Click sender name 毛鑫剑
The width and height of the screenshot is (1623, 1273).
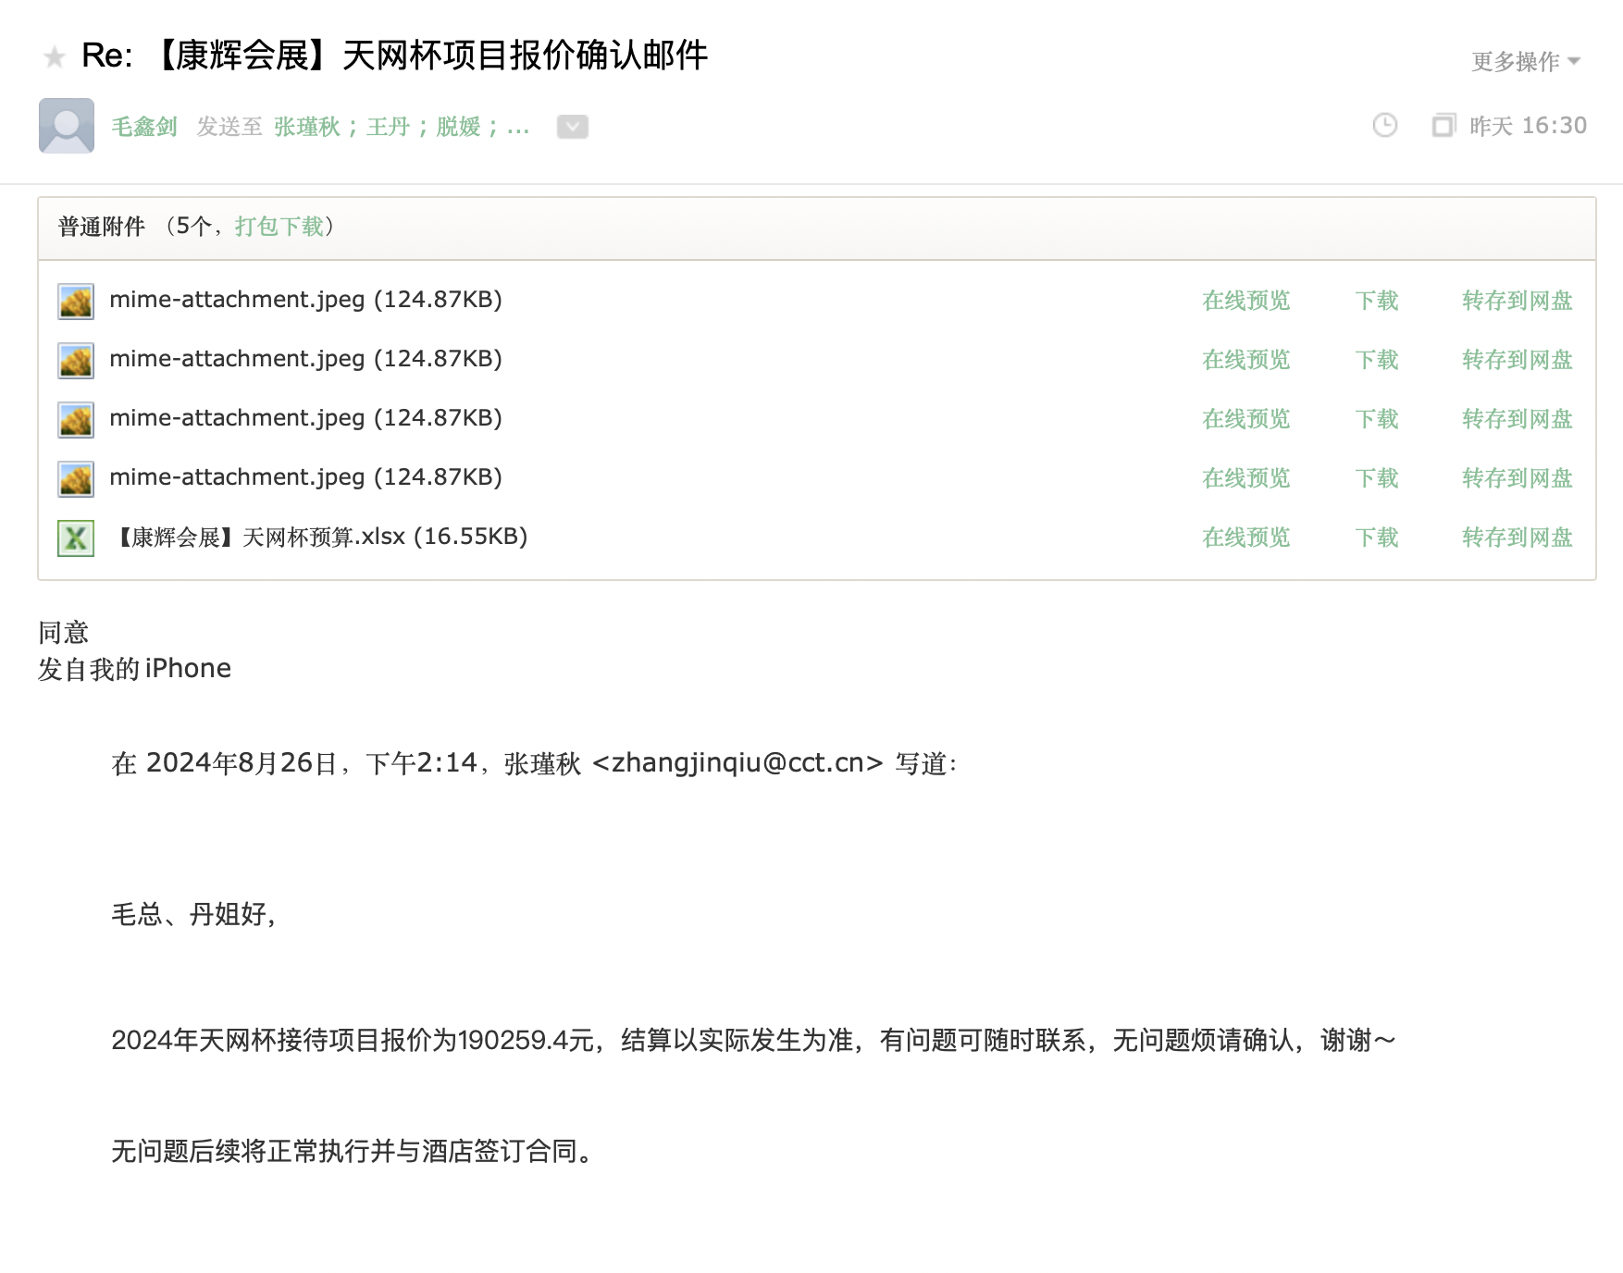pyautogui.click(x=144, y=127)
